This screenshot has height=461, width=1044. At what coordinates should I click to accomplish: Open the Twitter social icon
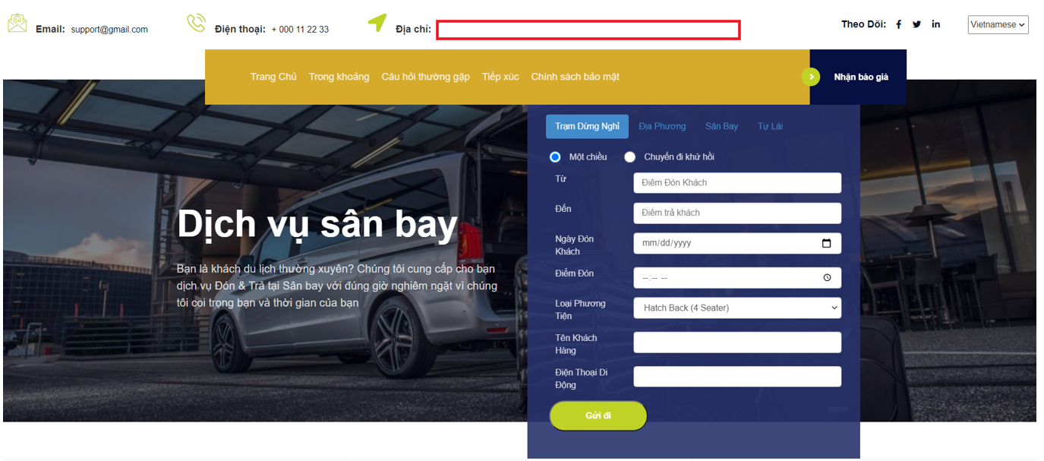[916, 24]
